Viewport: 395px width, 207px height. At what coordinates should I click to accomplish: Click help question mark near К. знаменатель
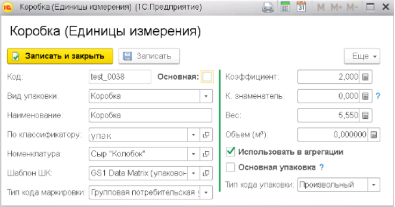click(378, 96)
